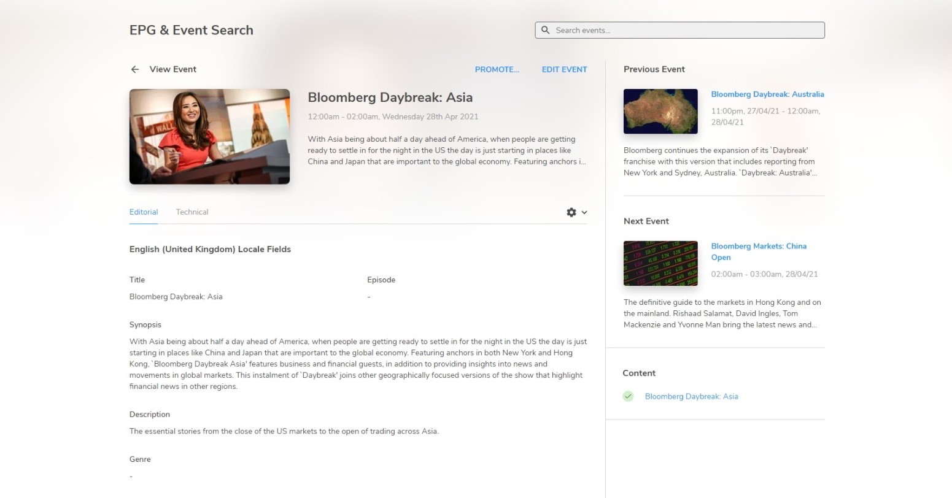952x498 pixels.
Task: Open the settings gear icon
Action: (571, 212)
